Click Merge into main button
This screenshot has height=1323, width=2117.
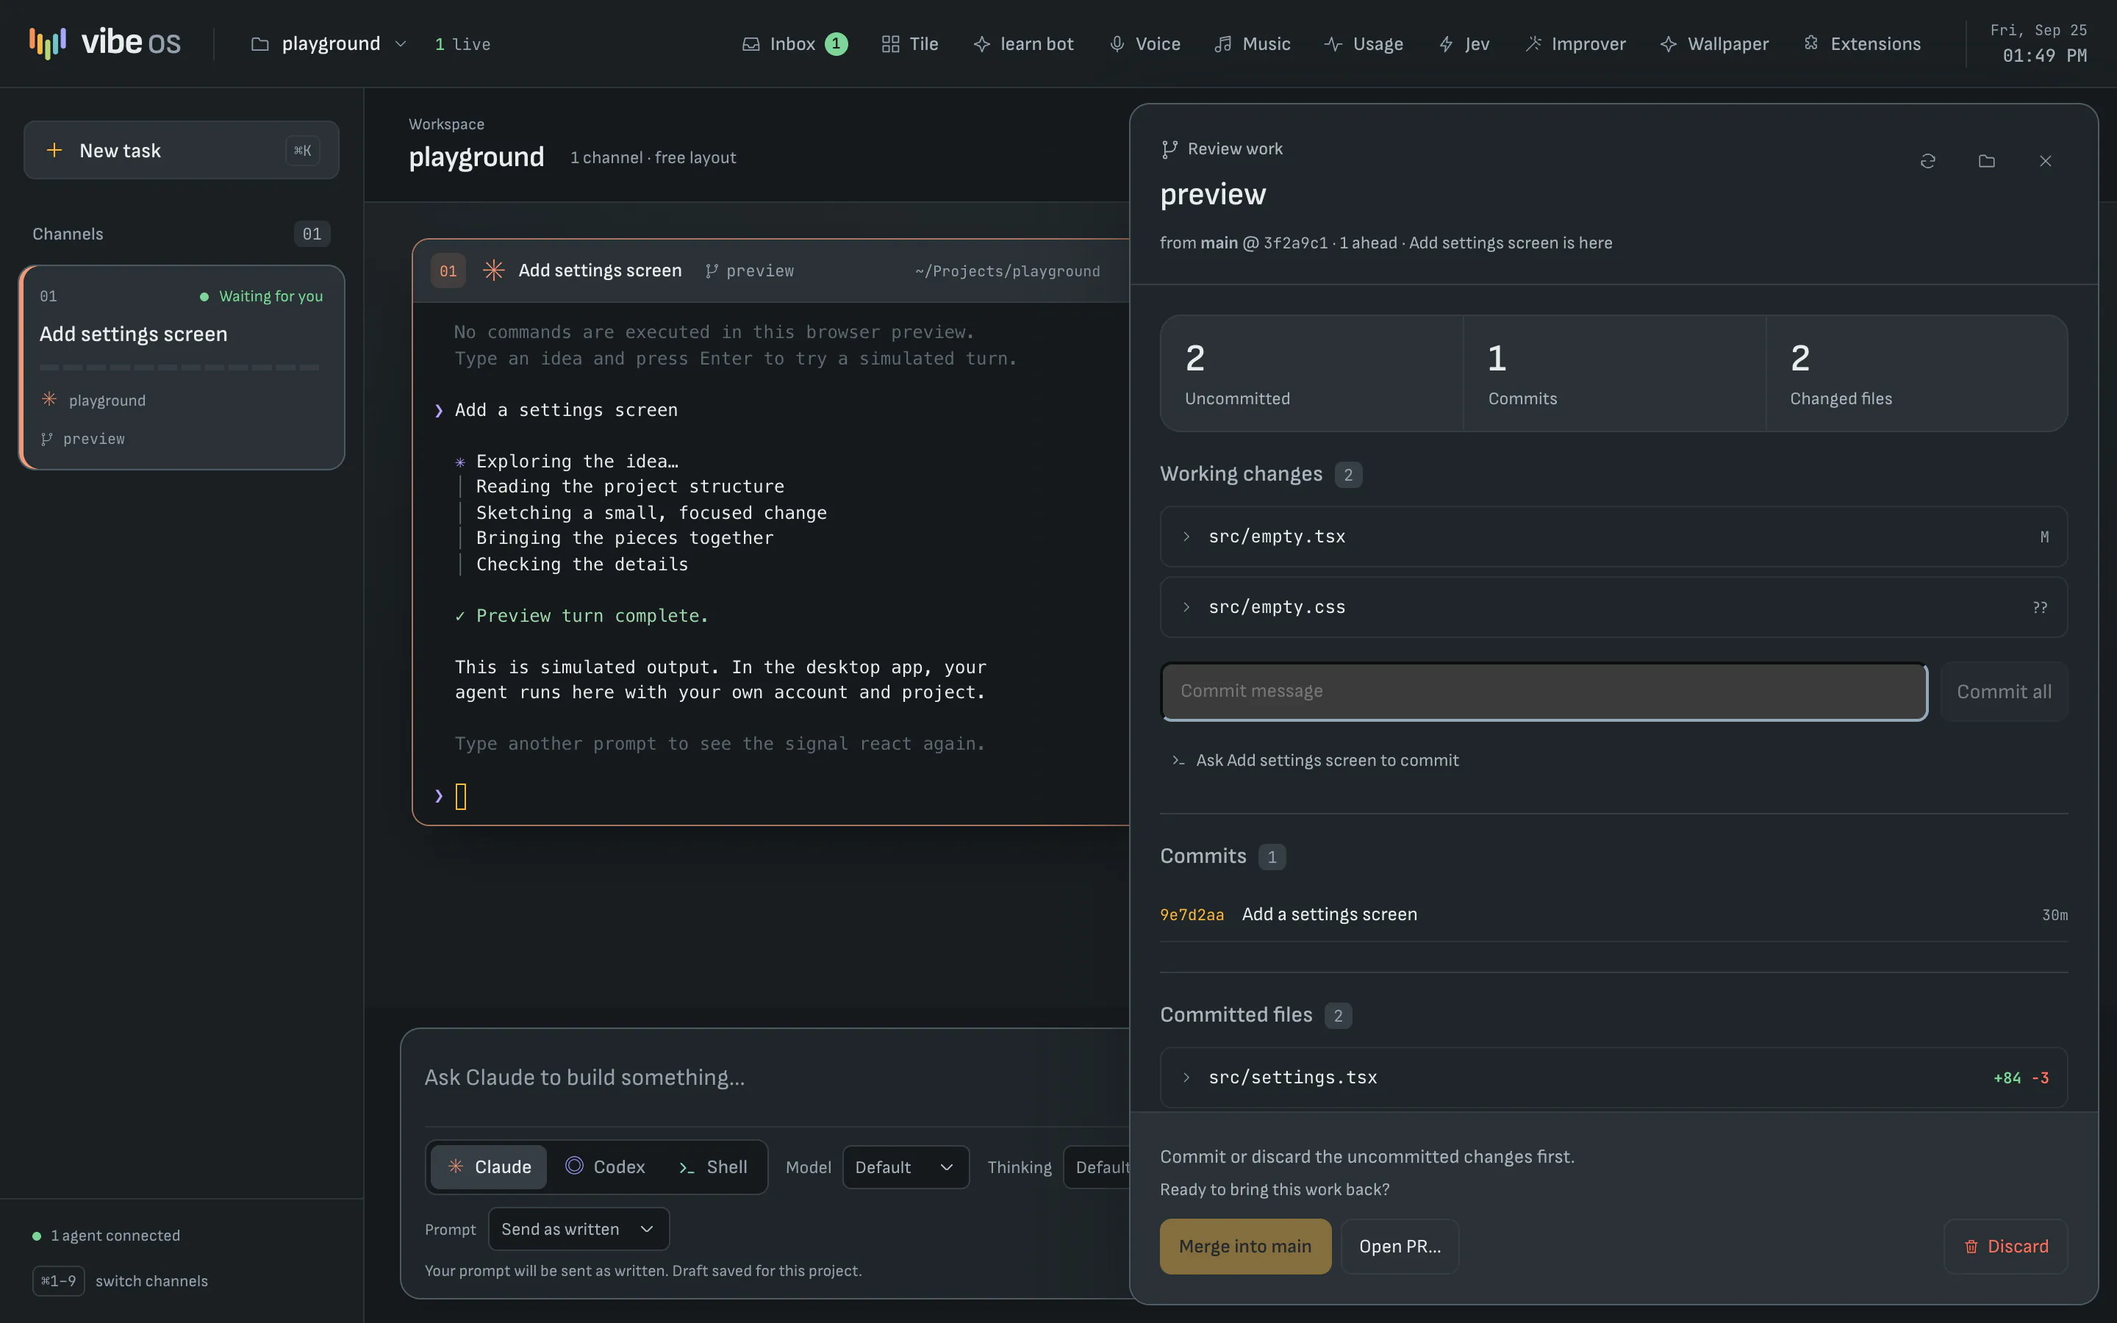(1244, 1246)
